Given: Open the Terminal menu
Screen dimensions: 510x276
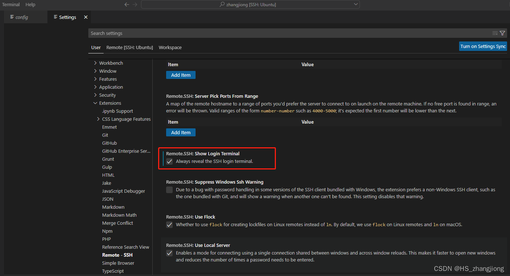Looking at the screenshot, I should [11, 5].
